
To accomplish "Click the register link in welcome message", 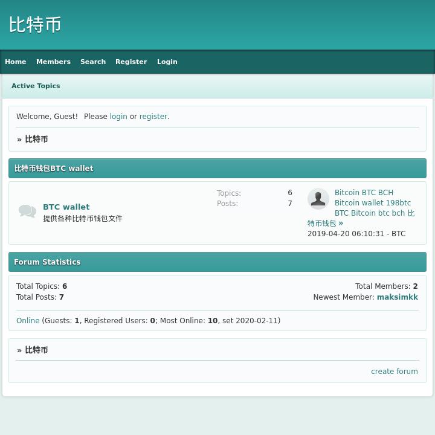I will tap(153, 117).
